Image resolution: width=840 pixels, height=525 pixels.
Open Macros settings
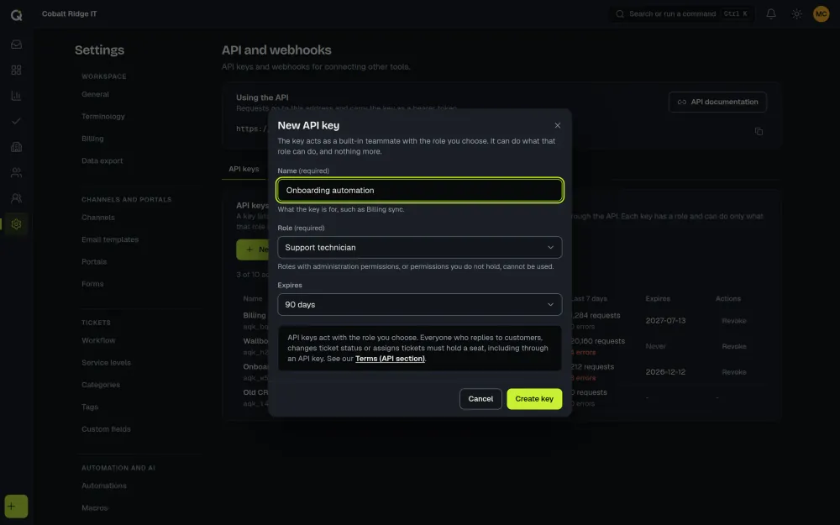click(95, 508)
